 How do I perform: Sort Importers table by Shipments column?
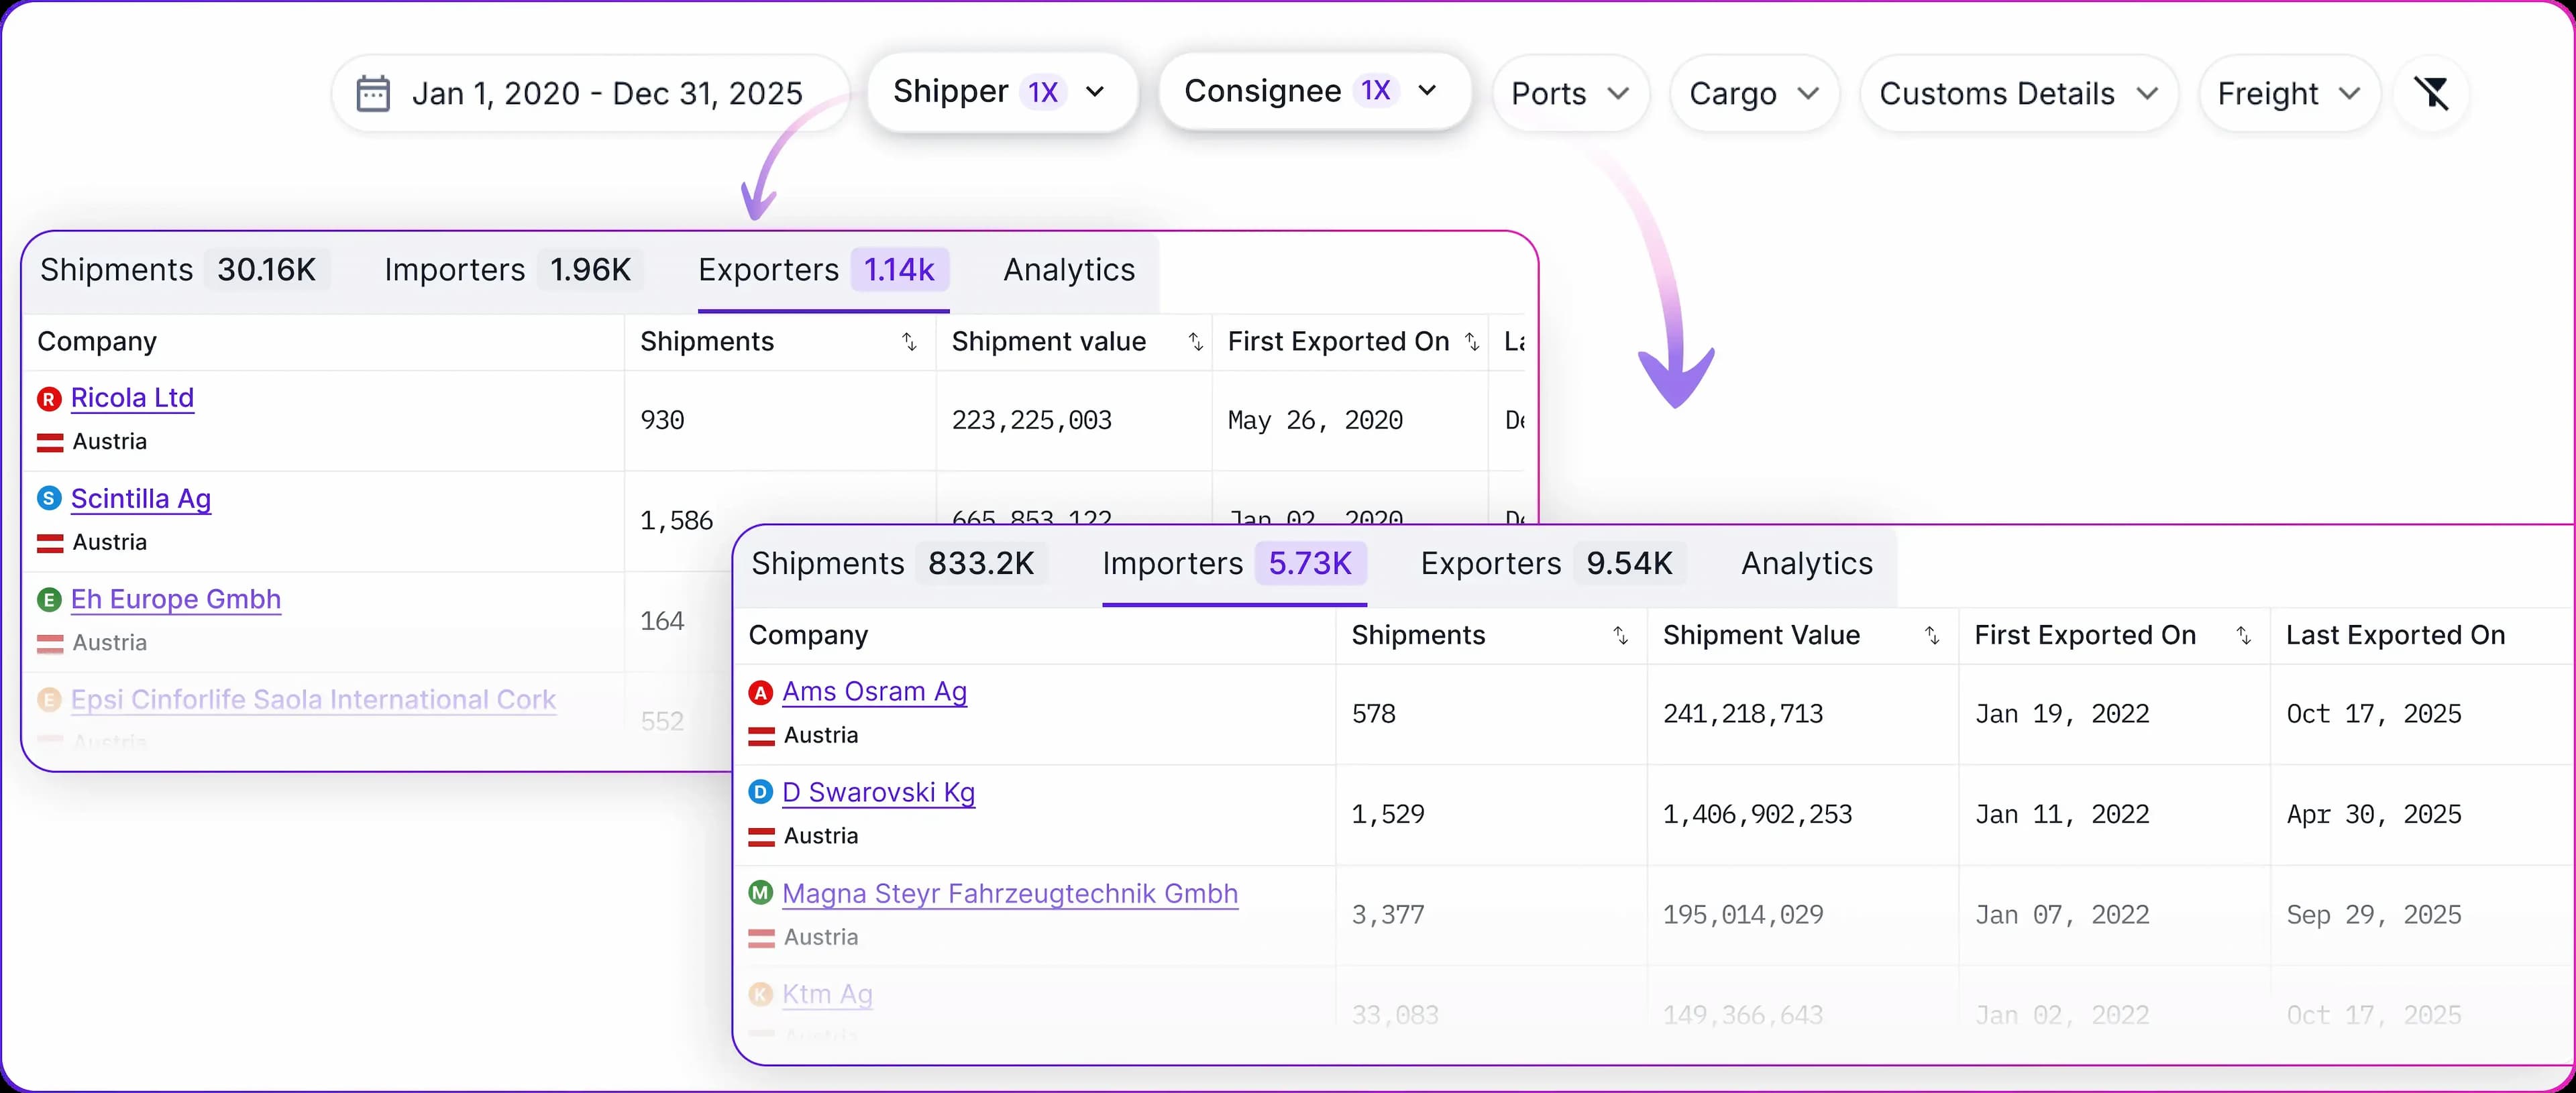[1620, 636]
